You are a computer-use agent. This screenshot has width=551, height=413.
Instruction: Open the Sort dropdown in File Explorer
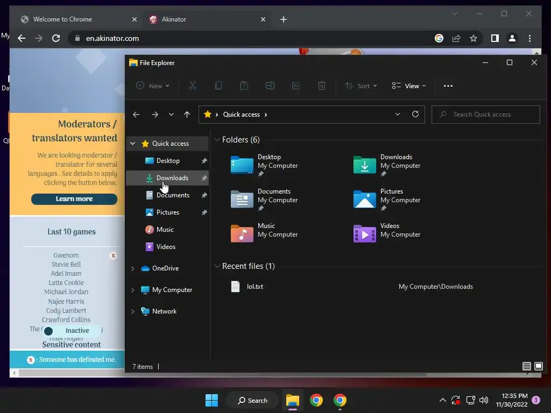[x=361, y=86]
